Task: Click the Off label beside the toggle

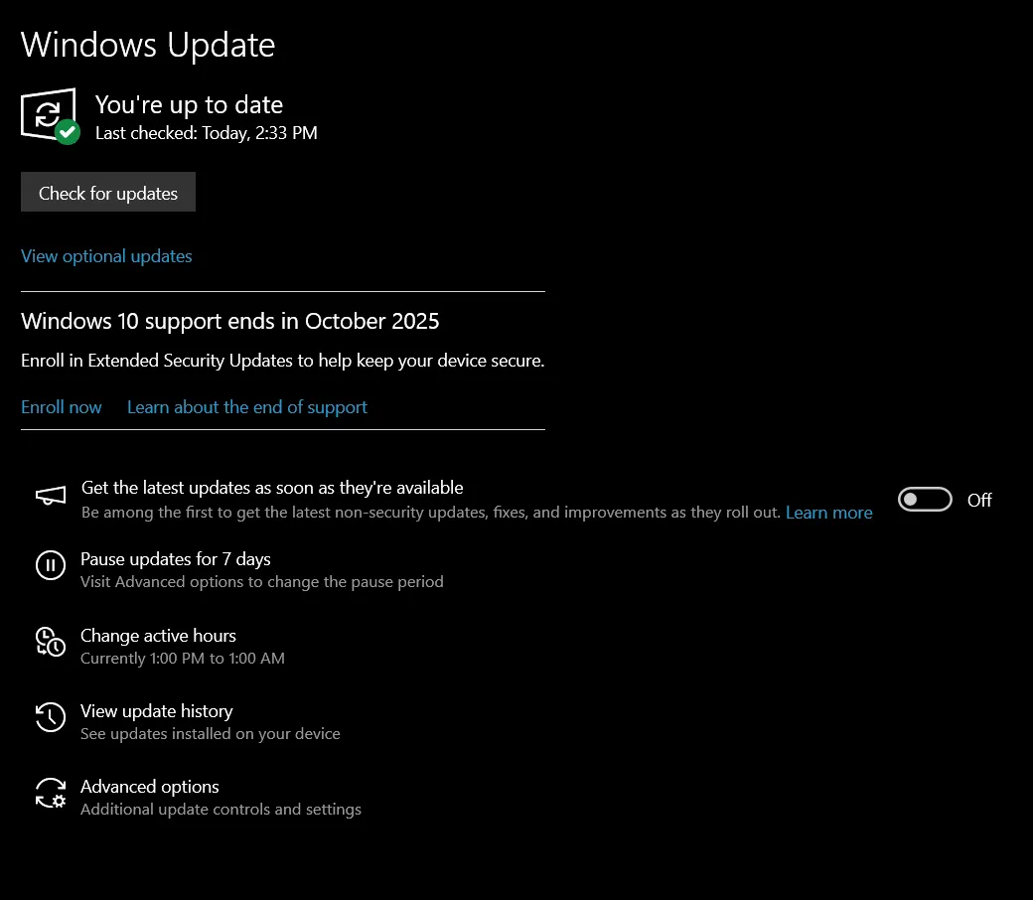Action: coord(979,501)
